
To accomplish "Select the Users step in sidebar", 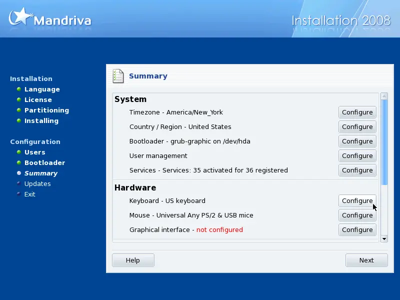I will pos(34,152).
